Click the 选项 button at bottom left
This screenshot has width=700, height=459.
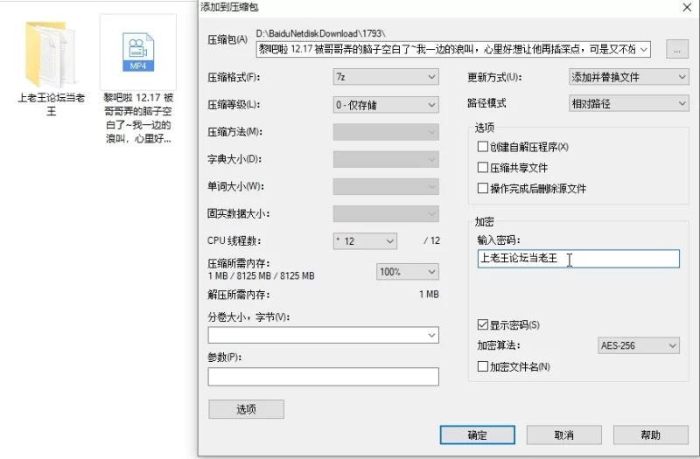(x=246, y=409)
